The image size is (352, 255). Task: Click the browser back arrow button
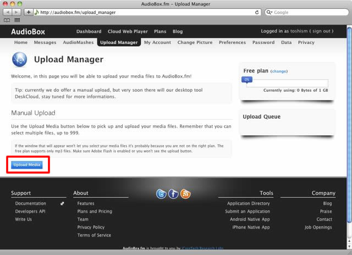(x=7, y=12)
